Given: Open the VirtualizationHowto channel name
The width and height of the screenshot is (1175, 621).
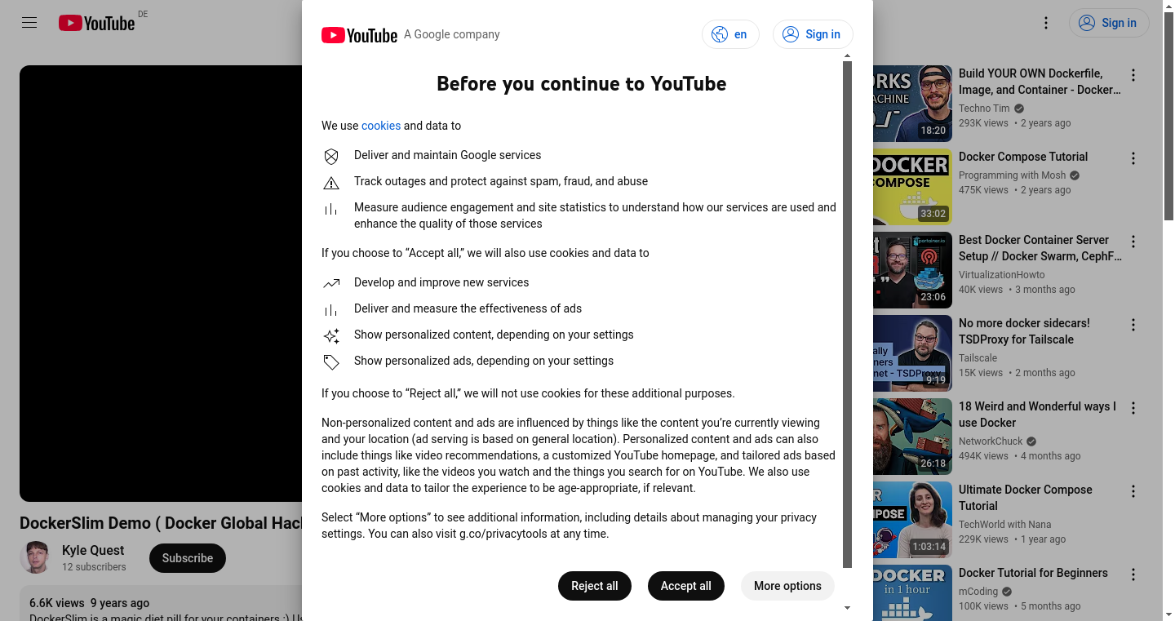Looking at the screenshot, I should [x=1001, y=275].
